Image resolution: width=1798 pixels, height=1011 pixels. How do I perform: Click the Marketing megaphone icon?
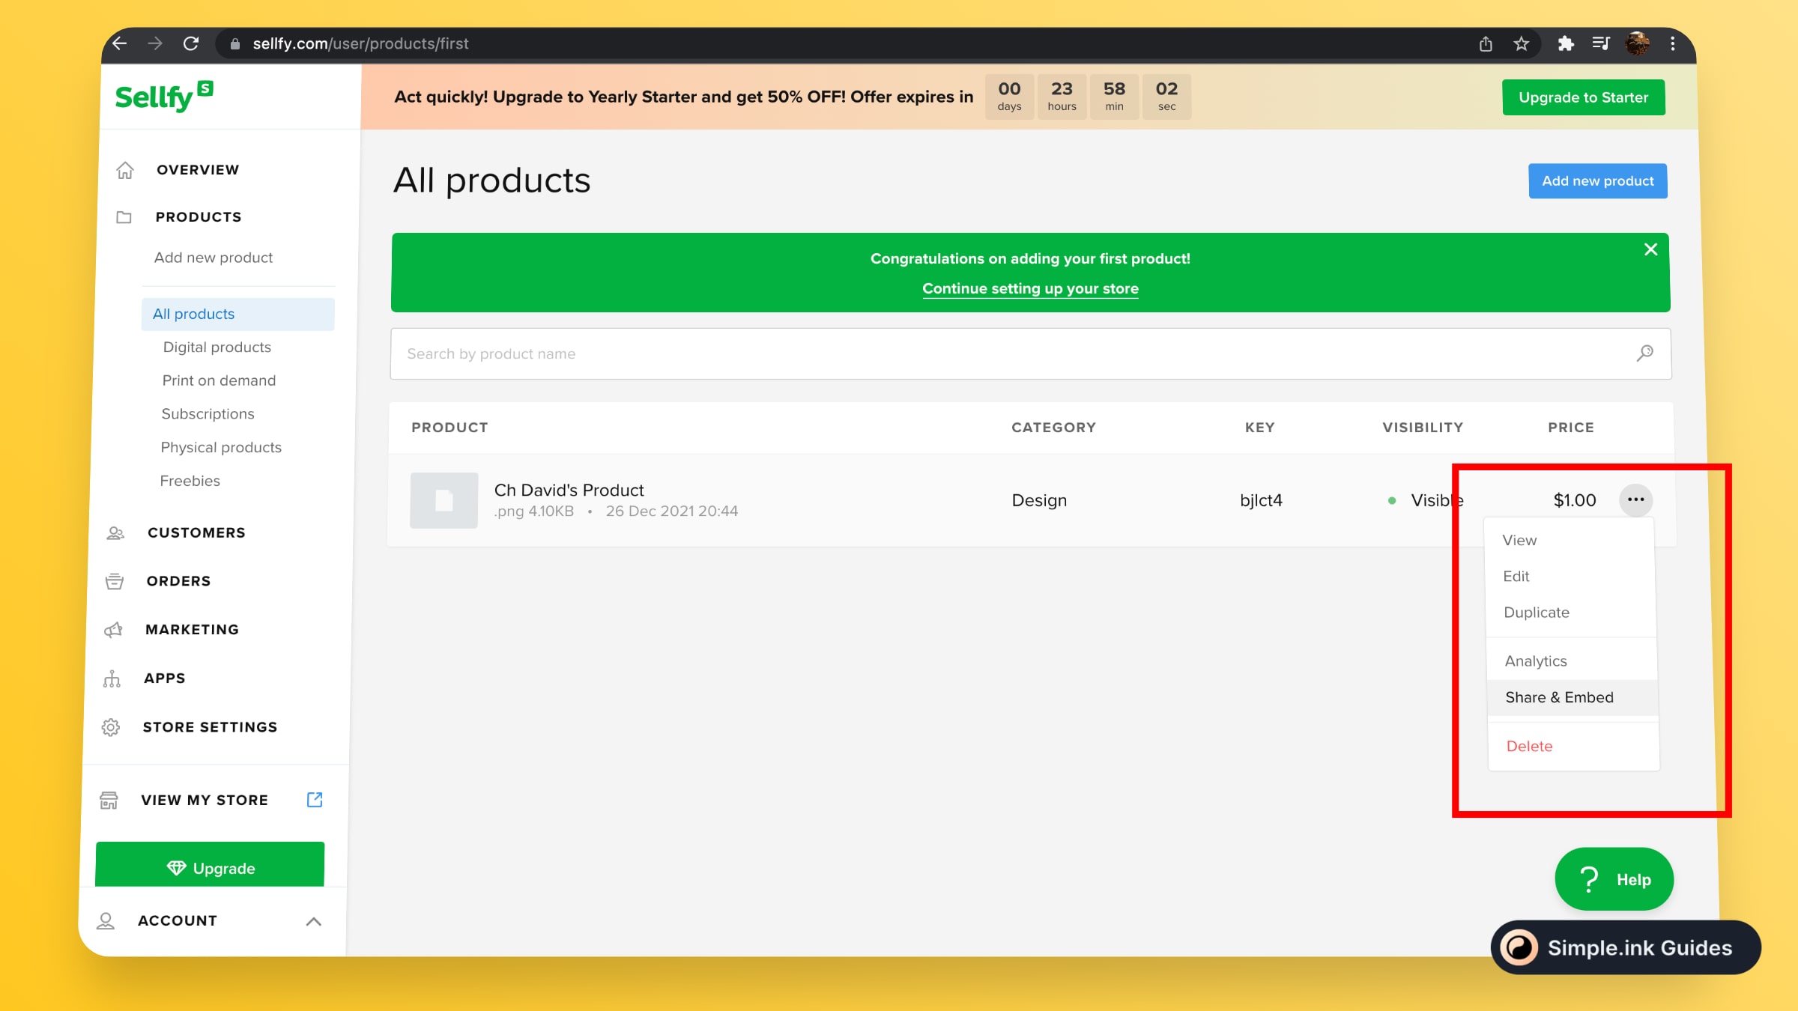coord(113,630)
